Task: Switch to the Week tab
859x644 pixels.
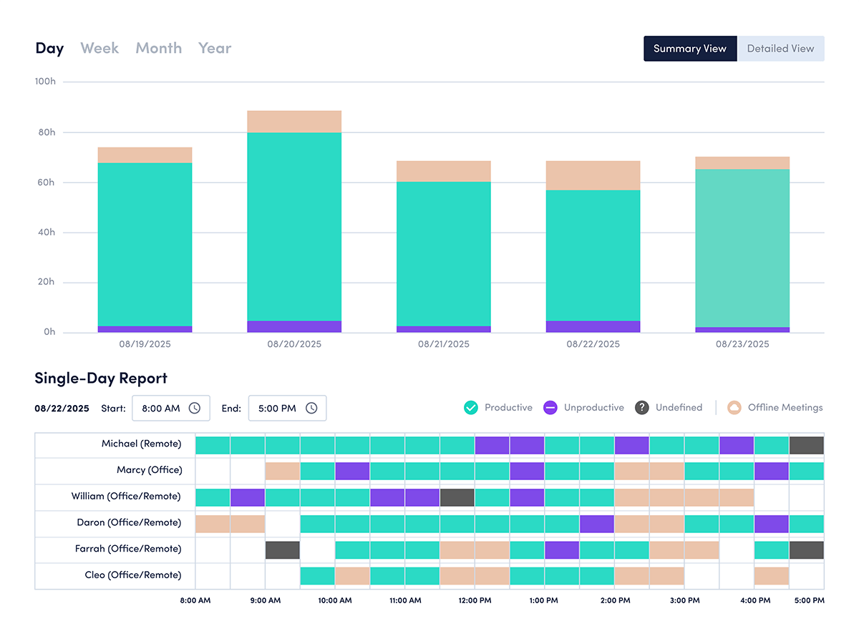Action: coord(100,48)
